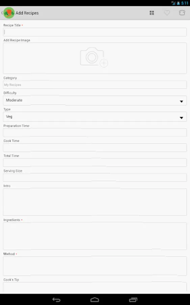Tap the Android home navigation button

point(95,300)
